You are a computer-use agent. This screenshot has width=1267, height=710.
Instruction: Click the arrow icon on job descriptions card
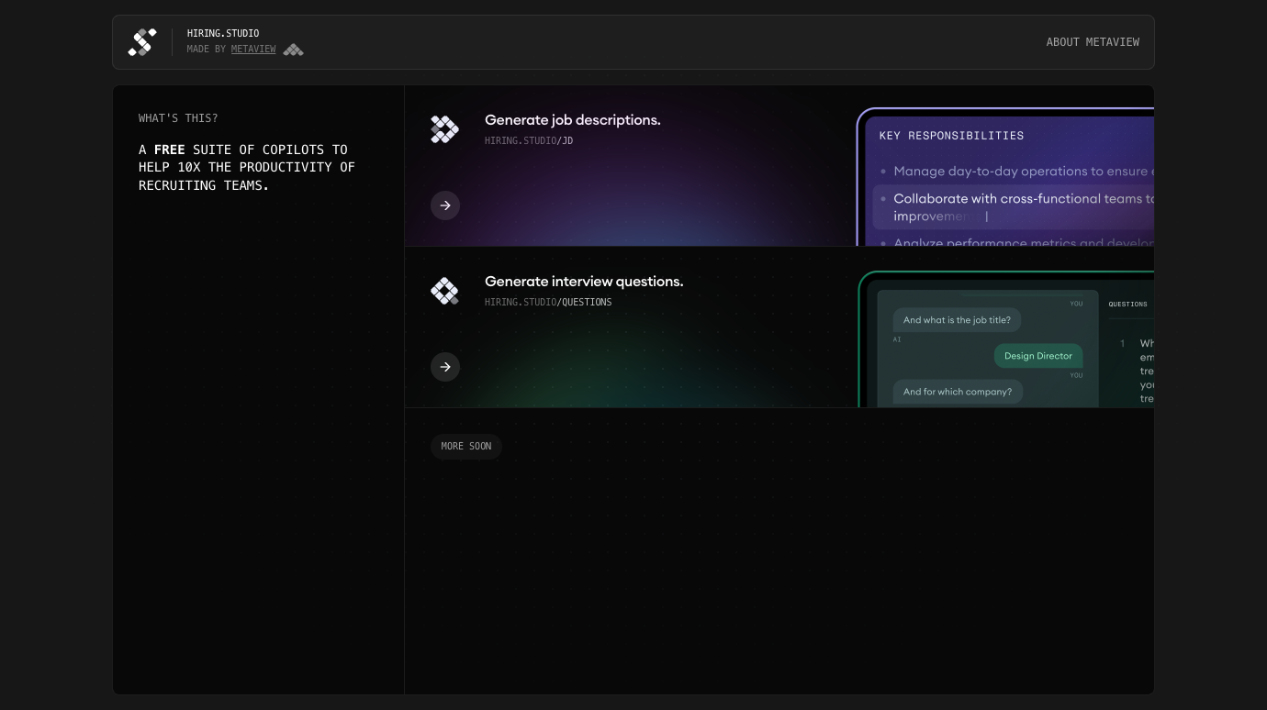[445, 205]
